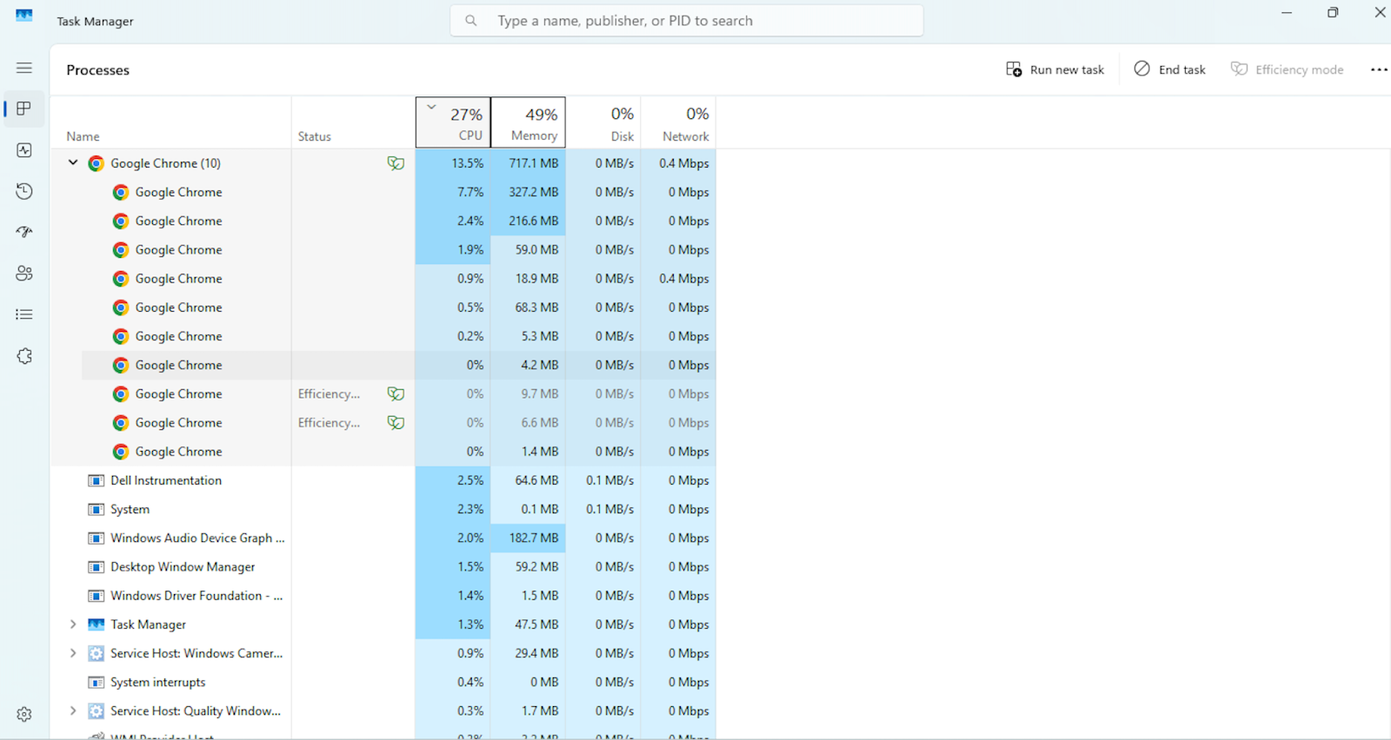1391x740 pixels.
Task: Open the Performance page in sidebar
Action: 24,150
